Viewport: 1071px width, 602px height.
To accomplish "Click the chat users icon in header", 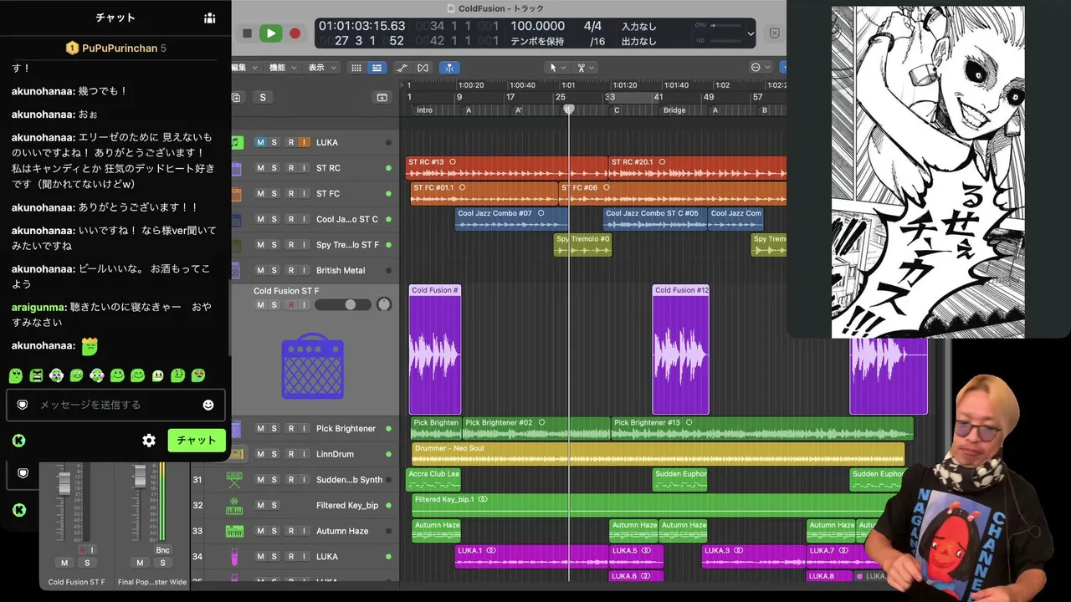I will coord(209,18).
